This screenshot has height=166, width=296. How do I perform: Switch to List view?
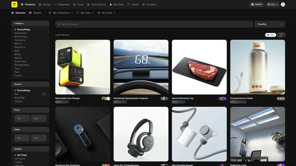click(281, 35)
